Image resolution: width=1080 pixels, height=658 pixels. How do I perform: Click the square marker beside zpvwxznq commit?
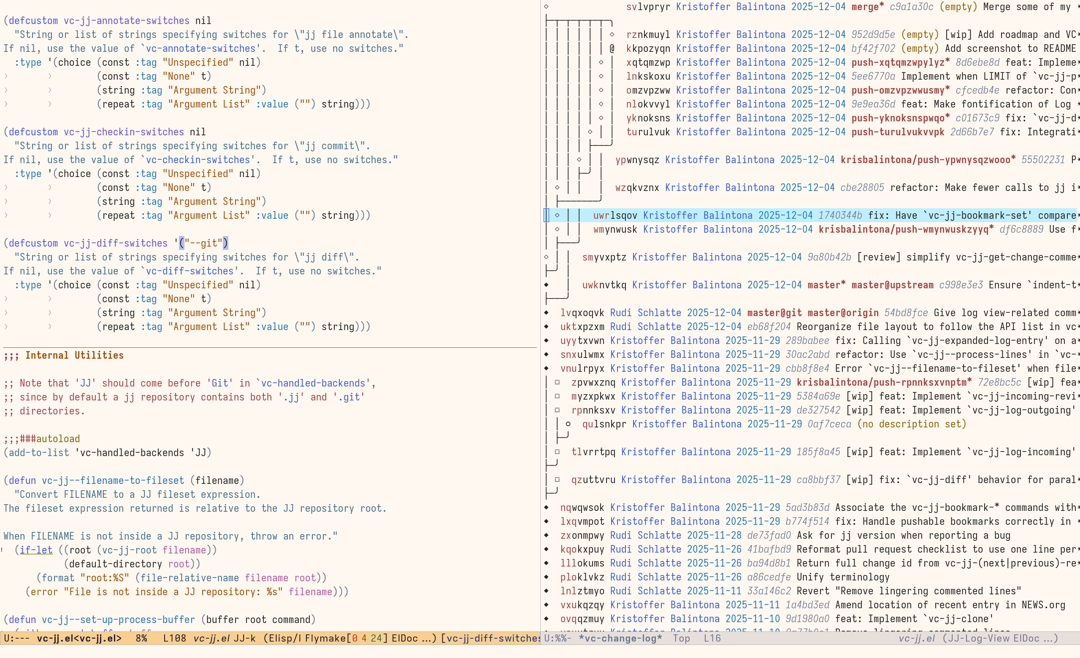(x=557, y=382)
